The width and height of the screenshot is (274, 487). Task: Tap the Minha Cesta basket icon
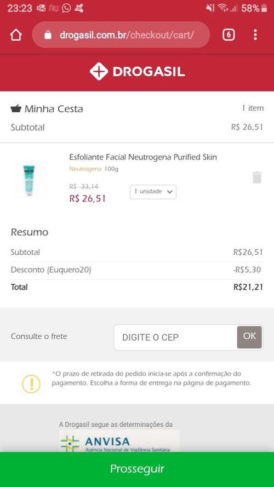tap(16, 108)
